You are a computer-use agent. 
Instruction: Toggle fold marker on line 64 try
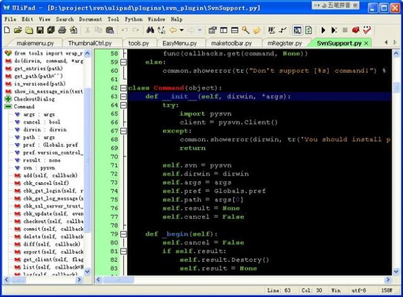tap(123, 105)
